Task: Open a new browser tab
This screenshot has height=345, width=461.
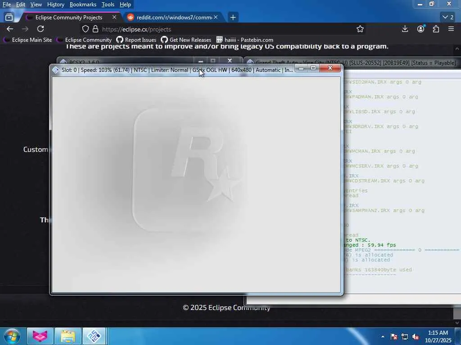Action: click(233, 18)
